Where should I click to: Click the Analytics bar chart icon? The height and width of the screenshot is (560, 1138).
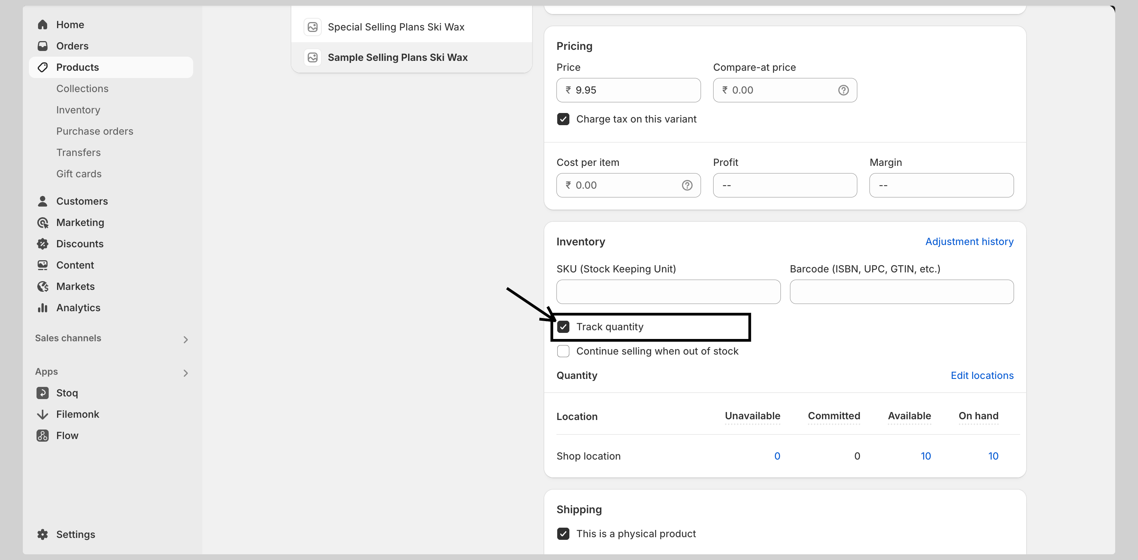pyautogui.click(x=43, y=308)
